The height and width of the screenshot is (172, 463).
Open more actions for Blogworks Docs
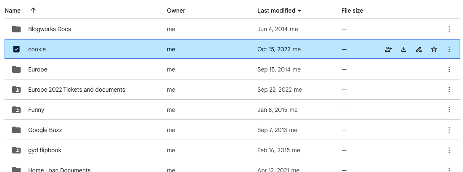[449, 29]
